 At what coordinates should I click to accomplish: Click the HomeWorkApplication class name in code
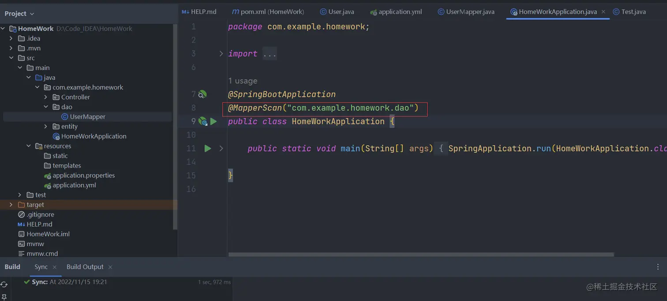pos(338,121)
